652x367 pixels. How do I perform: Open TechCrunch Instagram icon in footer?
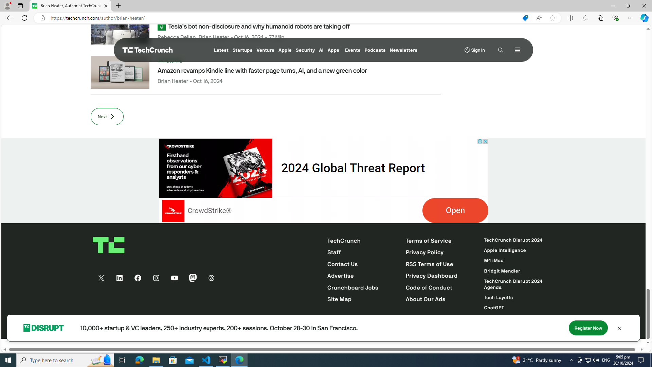tap(156, 278)
